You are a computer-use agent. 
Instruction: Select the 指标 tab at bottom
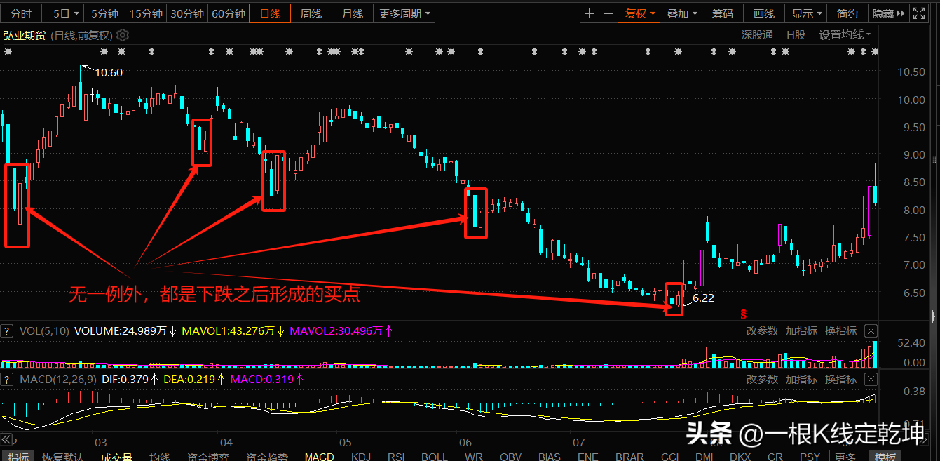(x=19, y=456)
